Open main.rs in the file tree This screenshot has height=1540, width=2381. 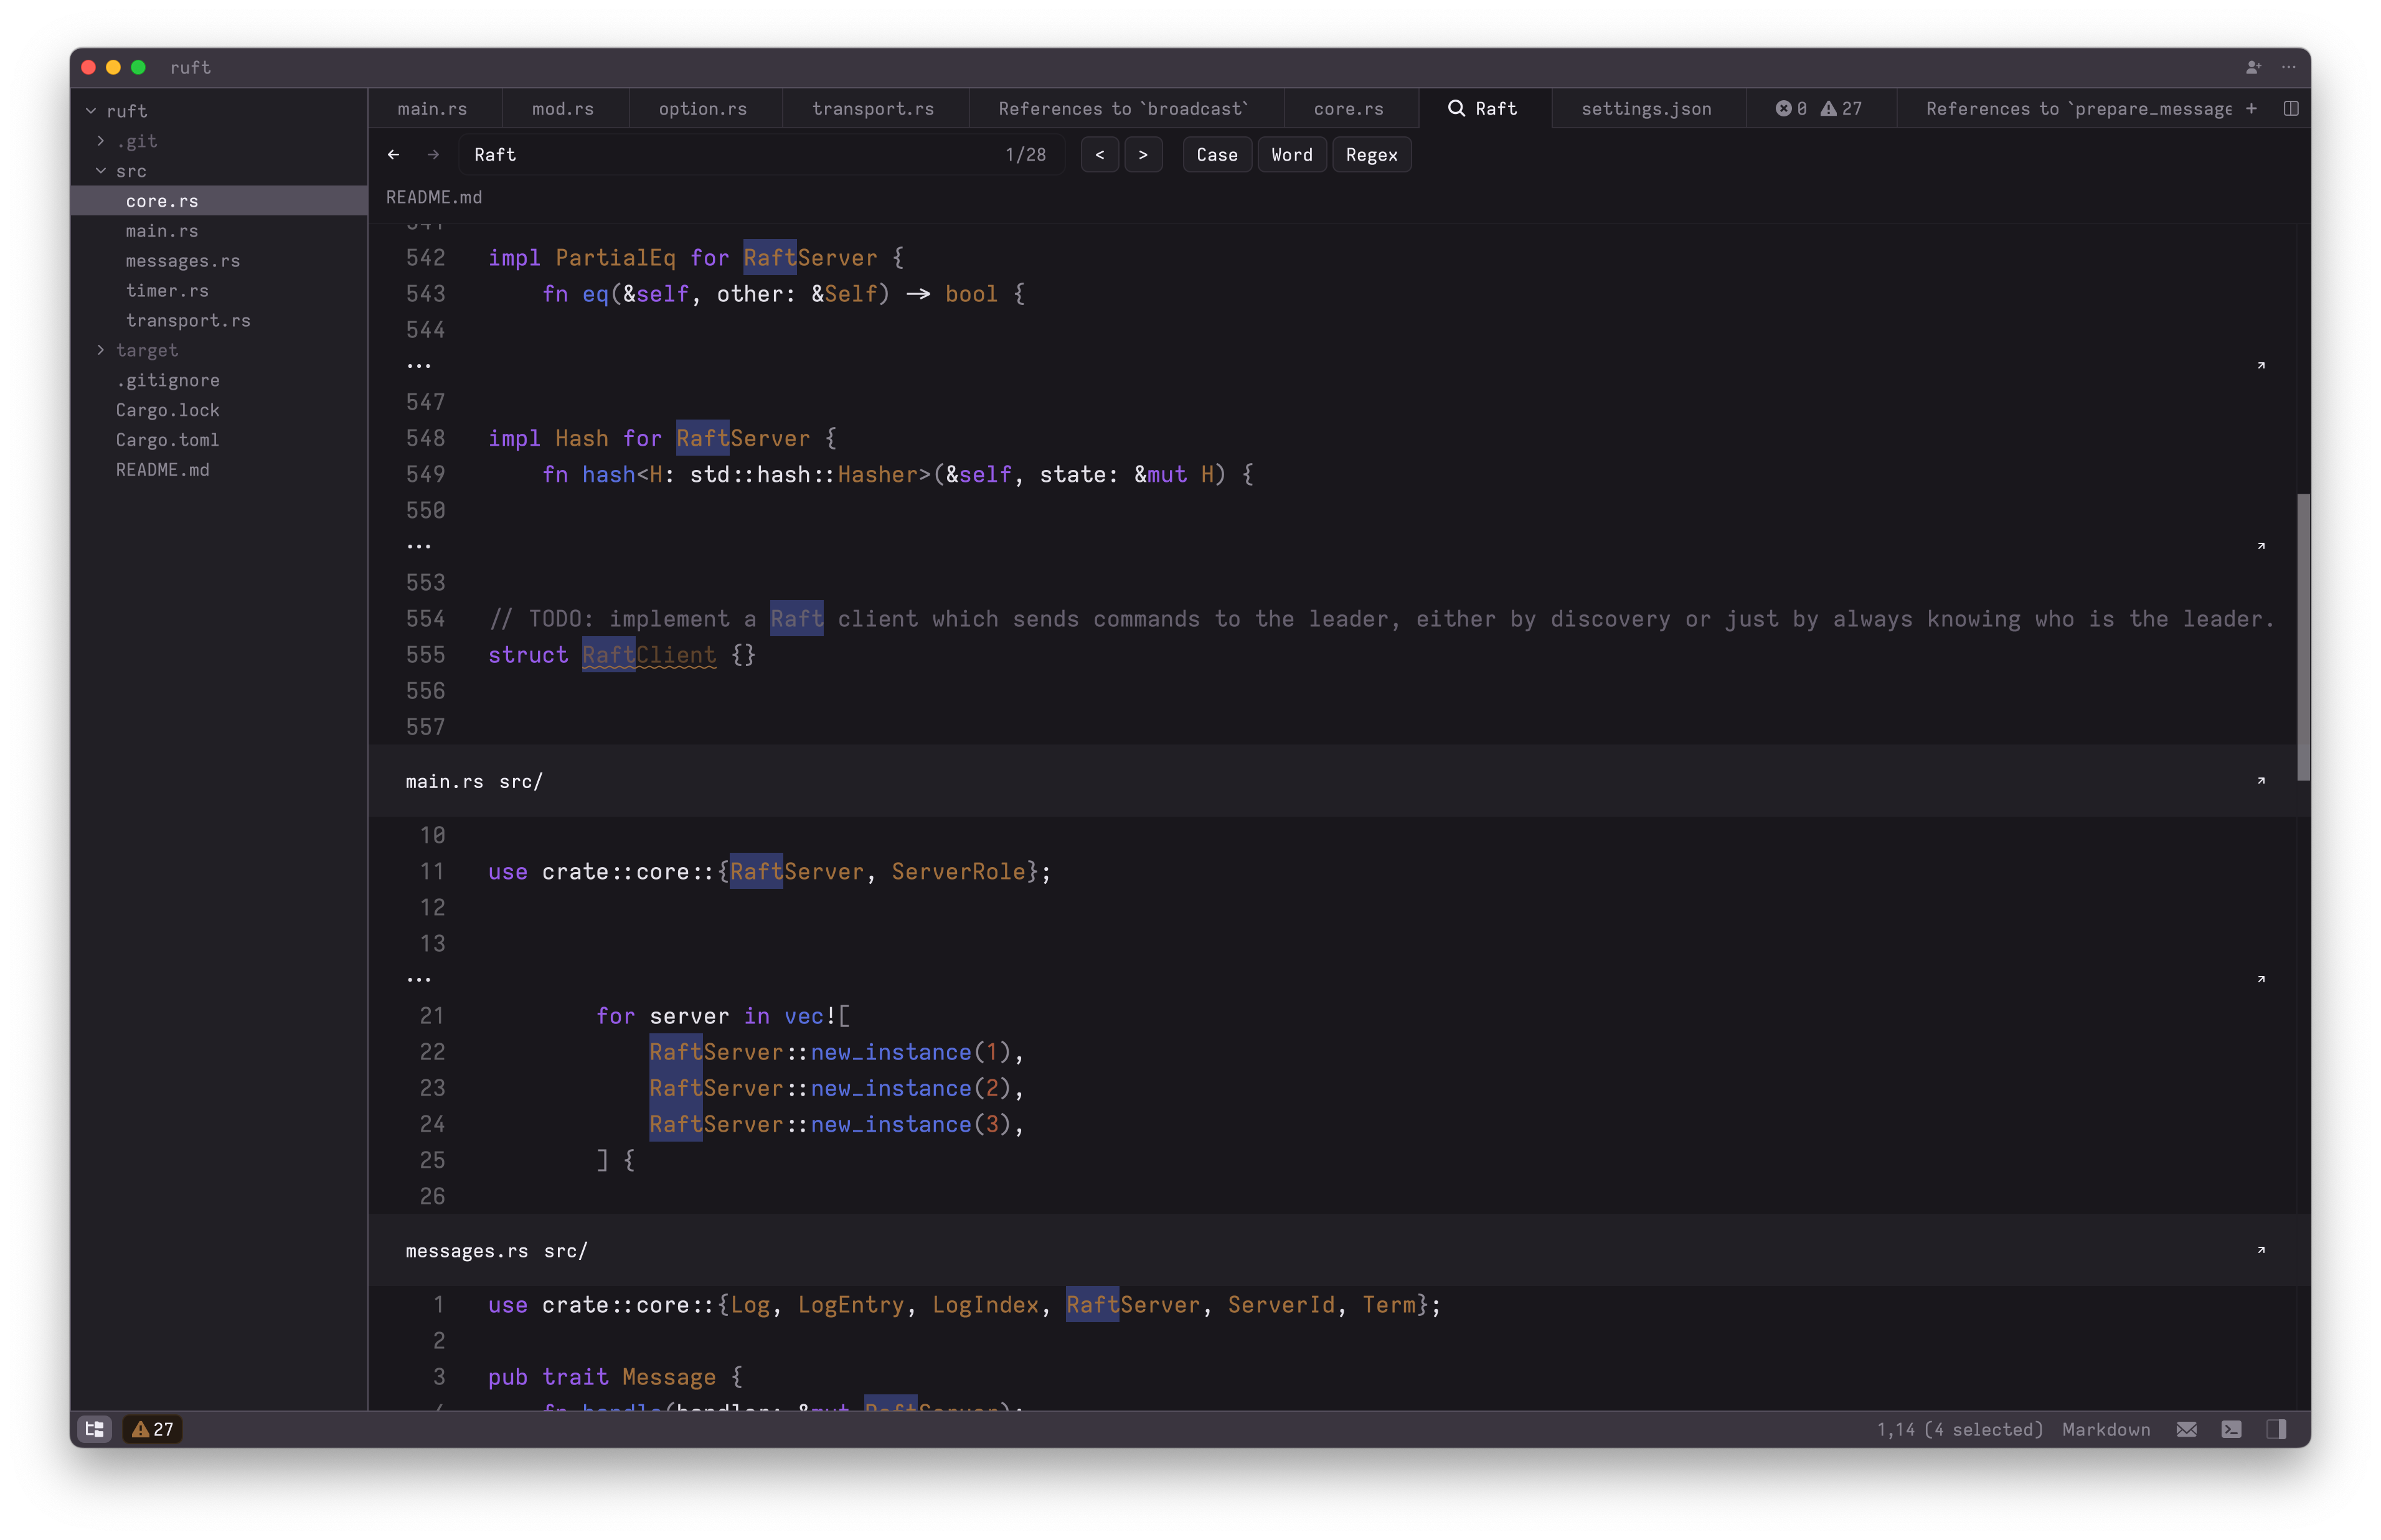219,231
